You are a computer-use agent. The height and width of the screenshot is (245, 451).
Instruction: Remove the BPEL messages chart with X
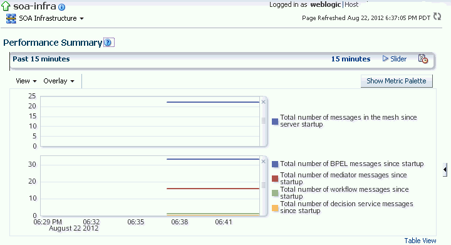coord(263,162)
